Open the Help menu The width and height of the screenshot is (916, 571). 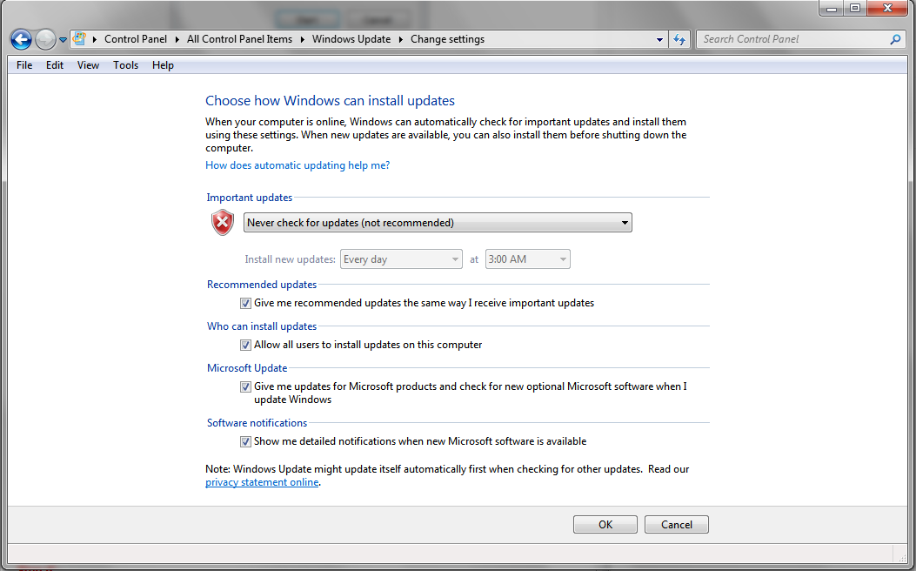[x=163, y=65]
